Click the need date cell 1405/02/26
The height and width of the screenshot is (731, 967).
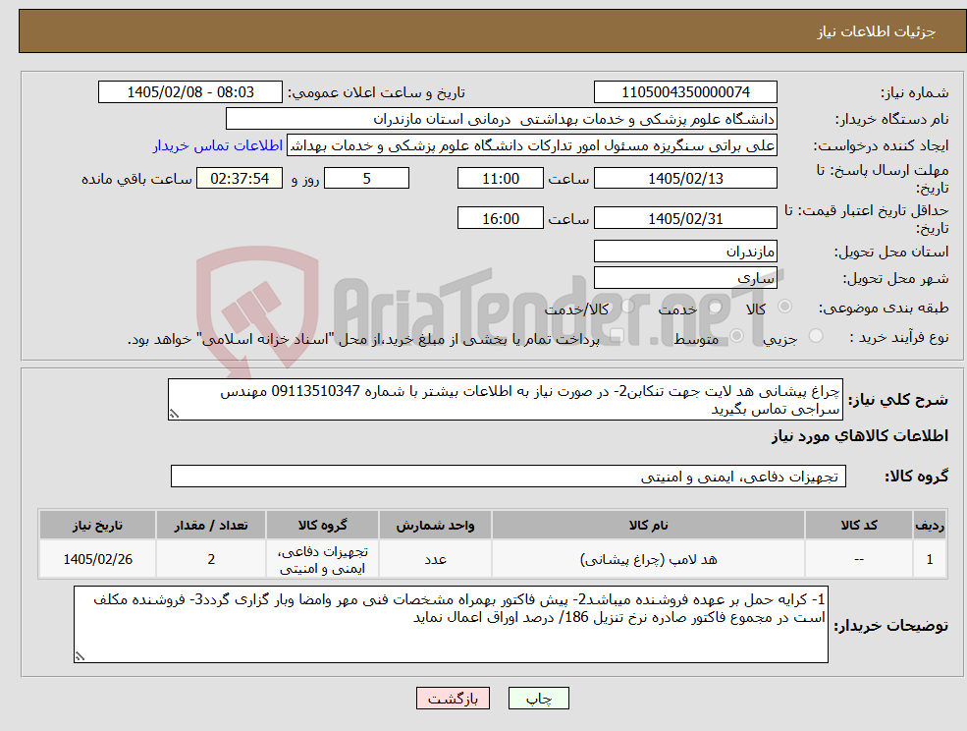[97, 559]
